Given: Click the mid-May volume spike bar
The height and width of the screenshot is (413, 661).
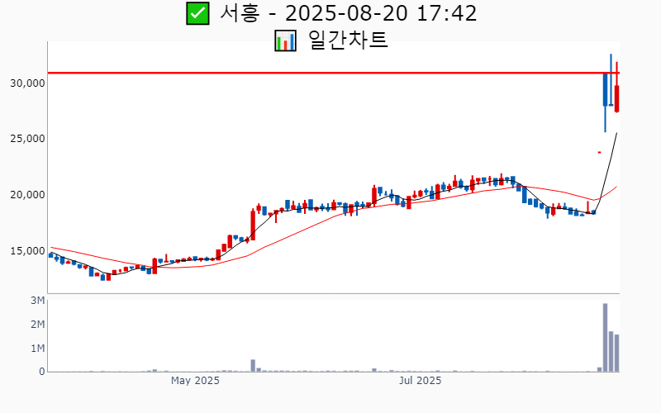Looking at the screenshot, I should pyautogui.click(x=253, y=365).
